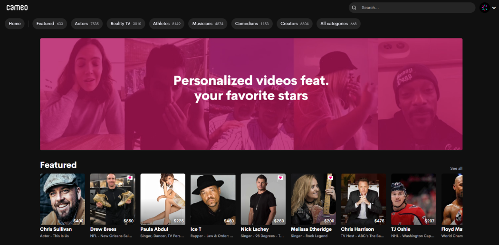This screenshot has width=499, height=245.
Task: Click 'Singer - 98 Degrees' description
Action: (262, 236)
